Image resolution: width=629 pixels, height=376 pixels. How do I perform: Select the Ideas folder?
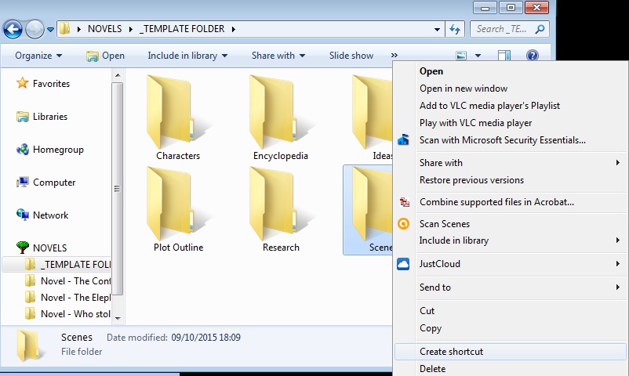(x=372, y=118)
